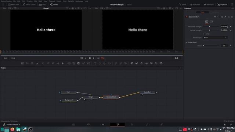Open Firefox from the taskbar
The height and width of the screenshot is (132, 235).
click(x=12, y=129)
